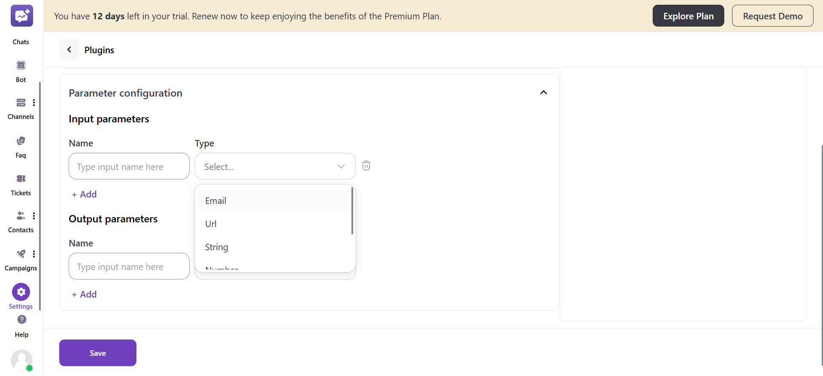The width and height of the screenshot is (823, 376).
Task: Select Email from the type list
Action: [215, 200]
